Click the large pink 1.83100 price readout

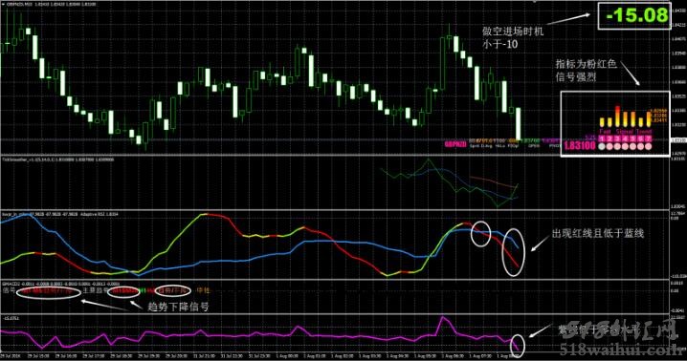(x=580, y=146)
